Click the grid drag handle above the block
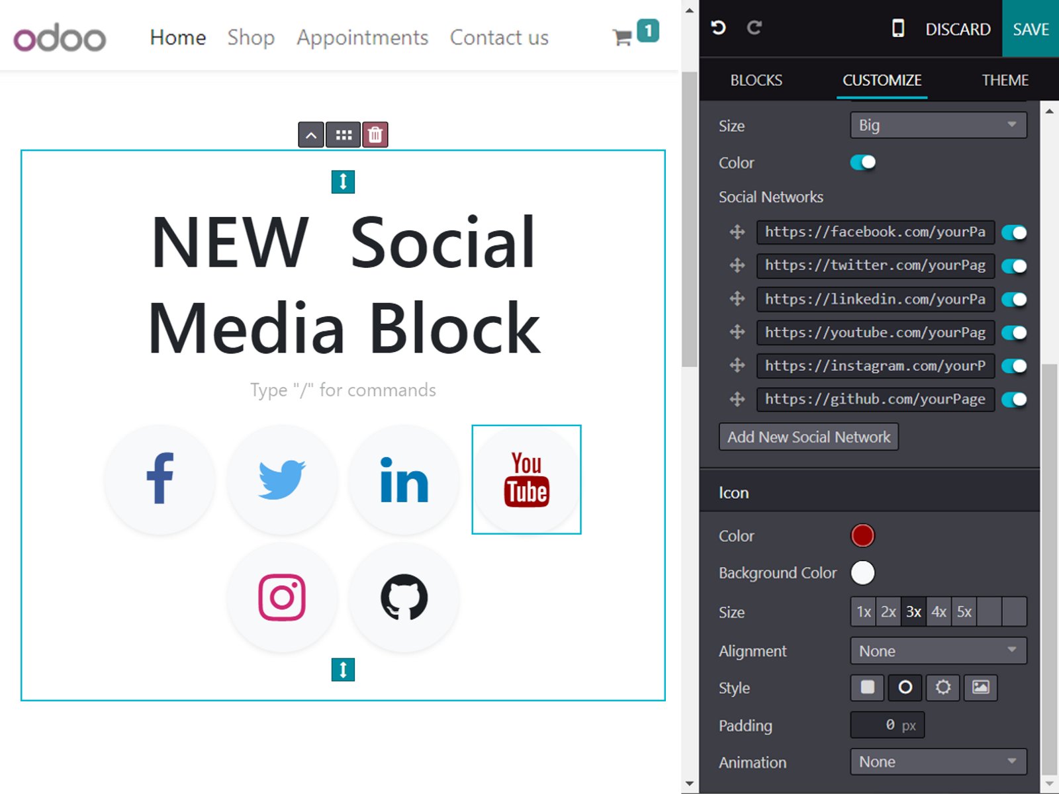Viewport: 1059px width, 794px height. pyautogui.click(x=343, y=134)
